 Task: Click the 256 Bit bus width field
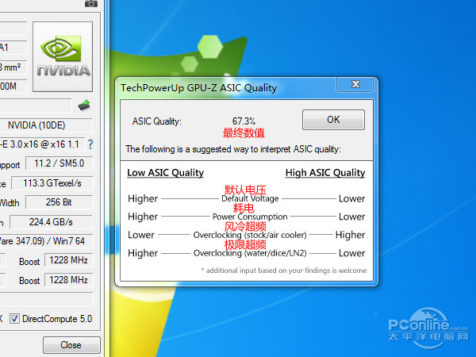[x=59, y=202]
